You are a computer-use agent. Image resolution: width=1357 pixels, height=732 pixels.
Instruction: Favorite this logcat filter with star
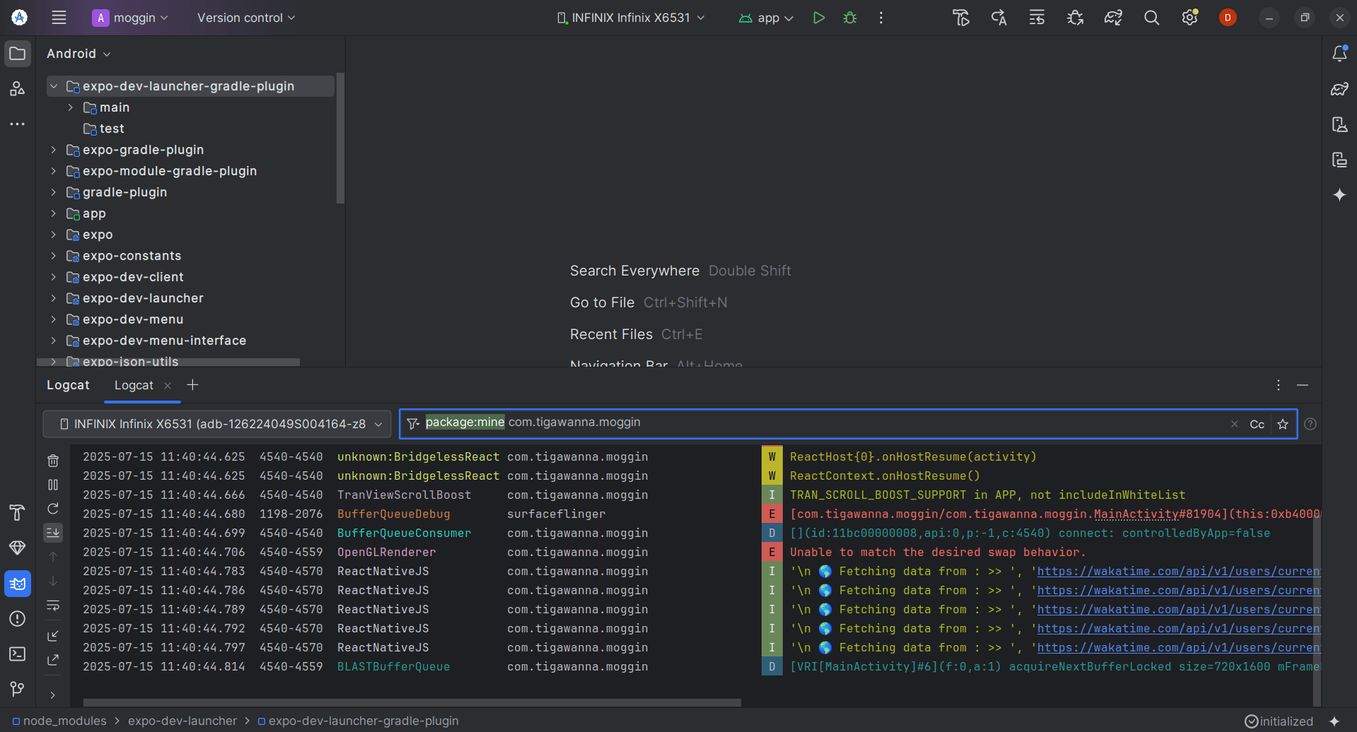1283,424
